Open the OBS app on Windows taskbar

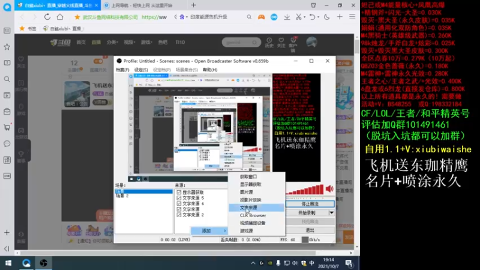(43, 263)
